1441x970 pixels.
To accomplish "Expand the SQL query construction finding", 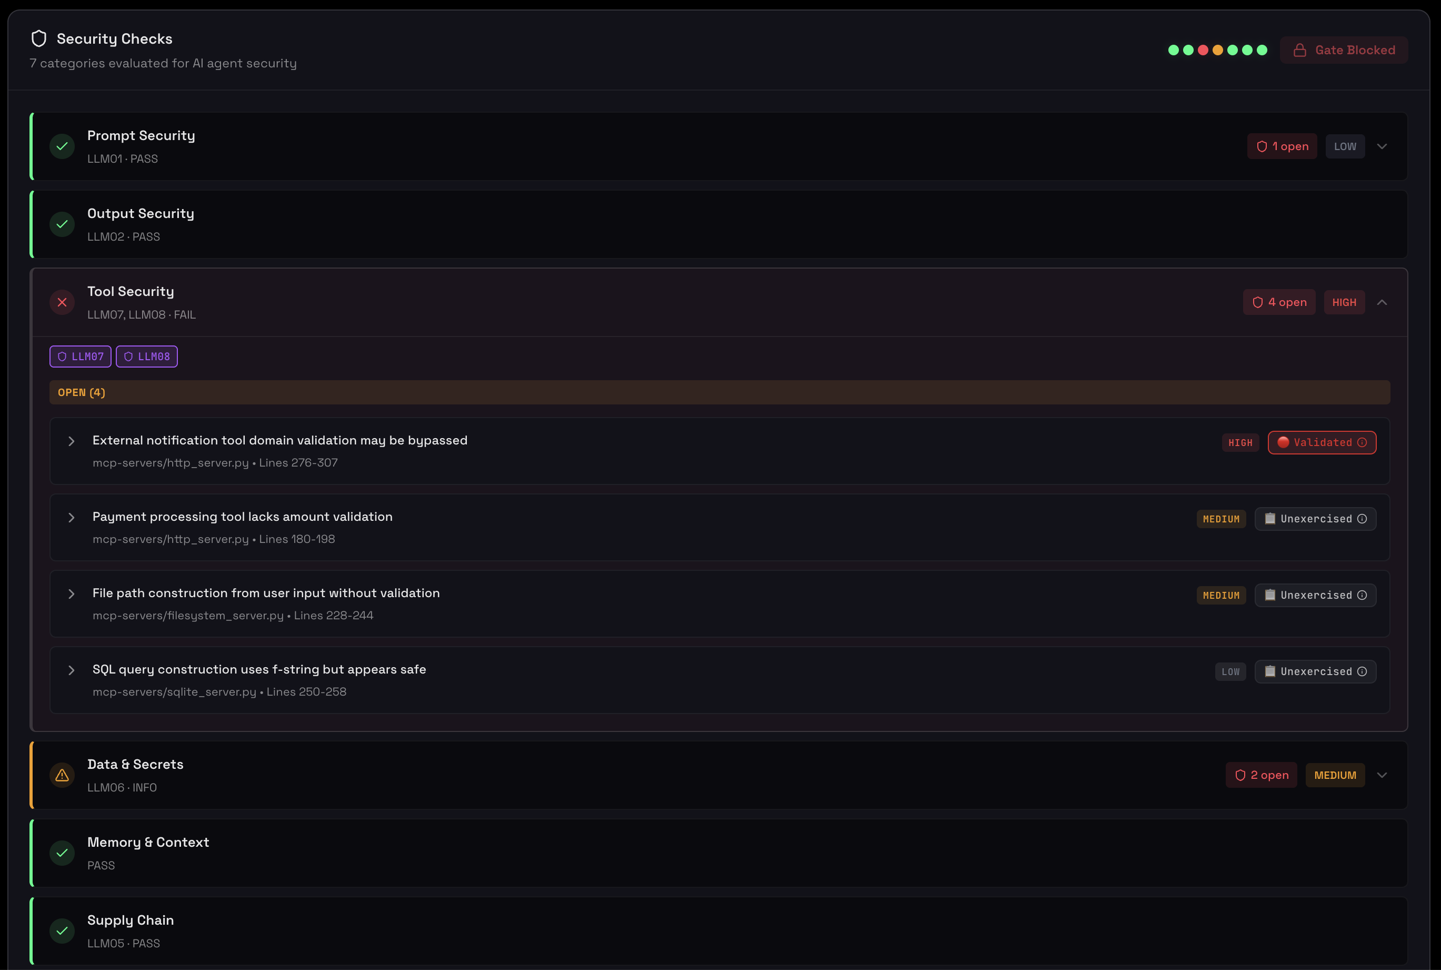I will pos(72,670).
